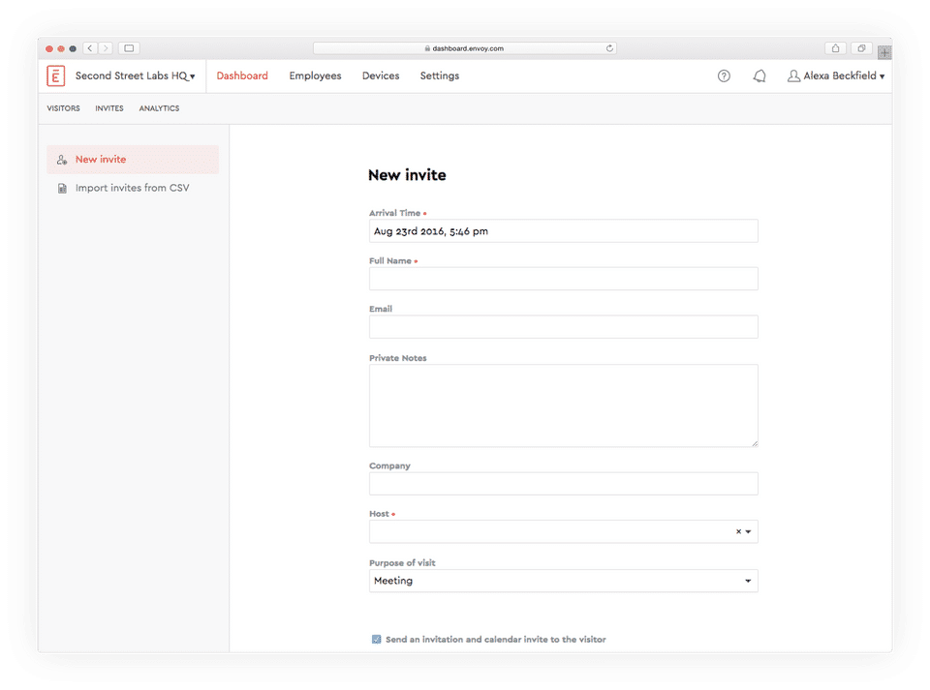Click the Arrival Time date field
Viewport: 930px width, 690px height.
(x=564, y=231)
